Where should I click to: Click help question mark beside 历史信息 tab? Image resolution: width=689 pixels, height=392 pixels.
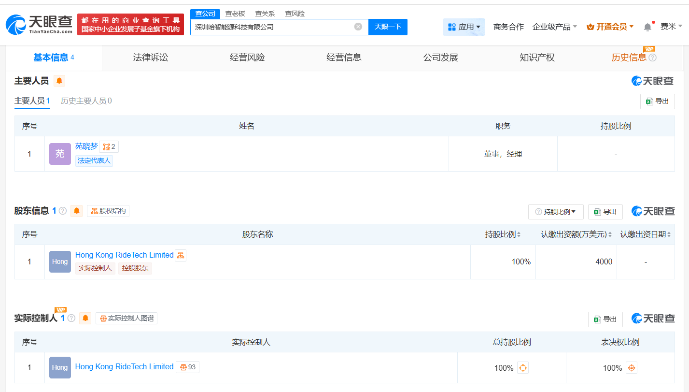pyautogui.click(x=652, y=58)
